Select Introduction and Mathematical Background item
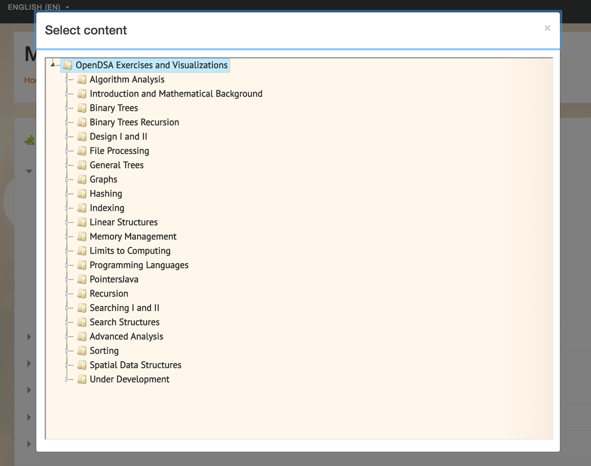The width and height of the screenshot is (591, 466). click(176, 94)
